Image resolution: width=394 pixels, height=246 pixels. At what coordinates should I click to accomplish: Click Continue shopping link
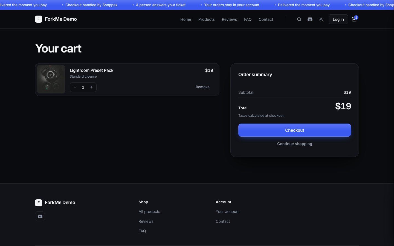(x=295, y=144)
